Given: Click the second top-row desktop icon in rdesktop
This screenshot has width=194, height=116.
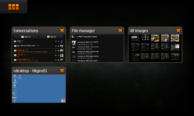Looking at the screenshot, I should (x=20, y=76).
